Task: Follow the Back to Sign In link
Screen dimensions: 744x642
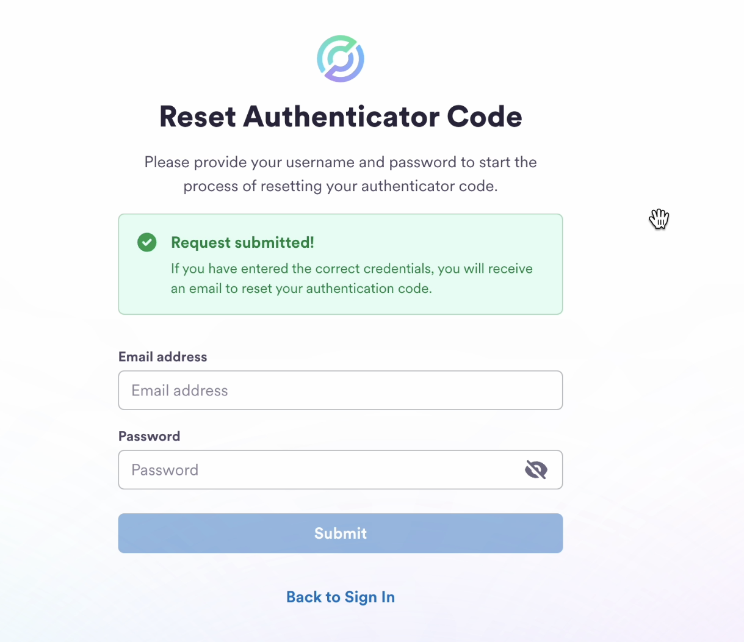Action: point(341,597)
